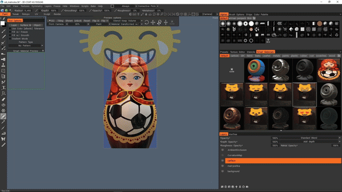The height and width of the screenshot is (192, 342).
Task: Open the Stencil Keep Volume dropdown
Action: pyautogui.click(x=127, y=21)
